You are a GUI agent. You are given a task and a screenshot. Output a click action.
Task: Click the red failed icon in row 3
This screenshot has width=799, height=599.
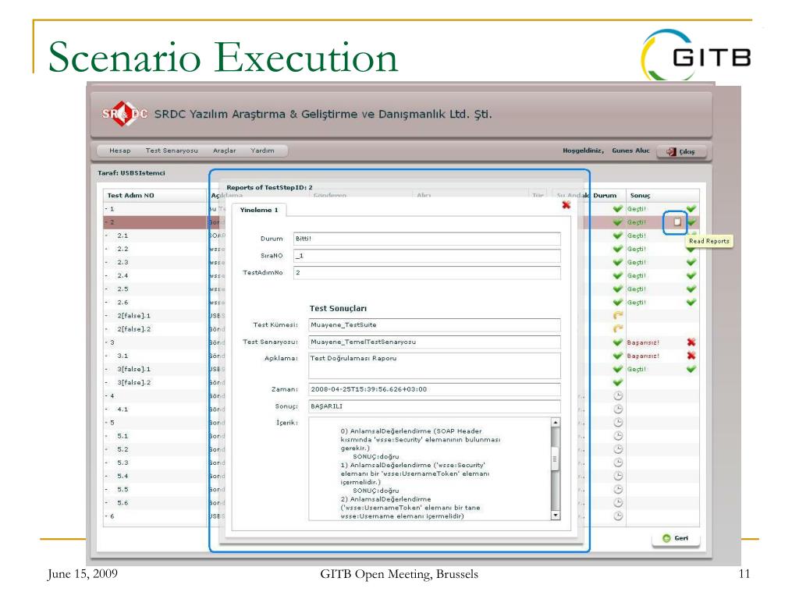pyautogui.click(x=691, y=342)
